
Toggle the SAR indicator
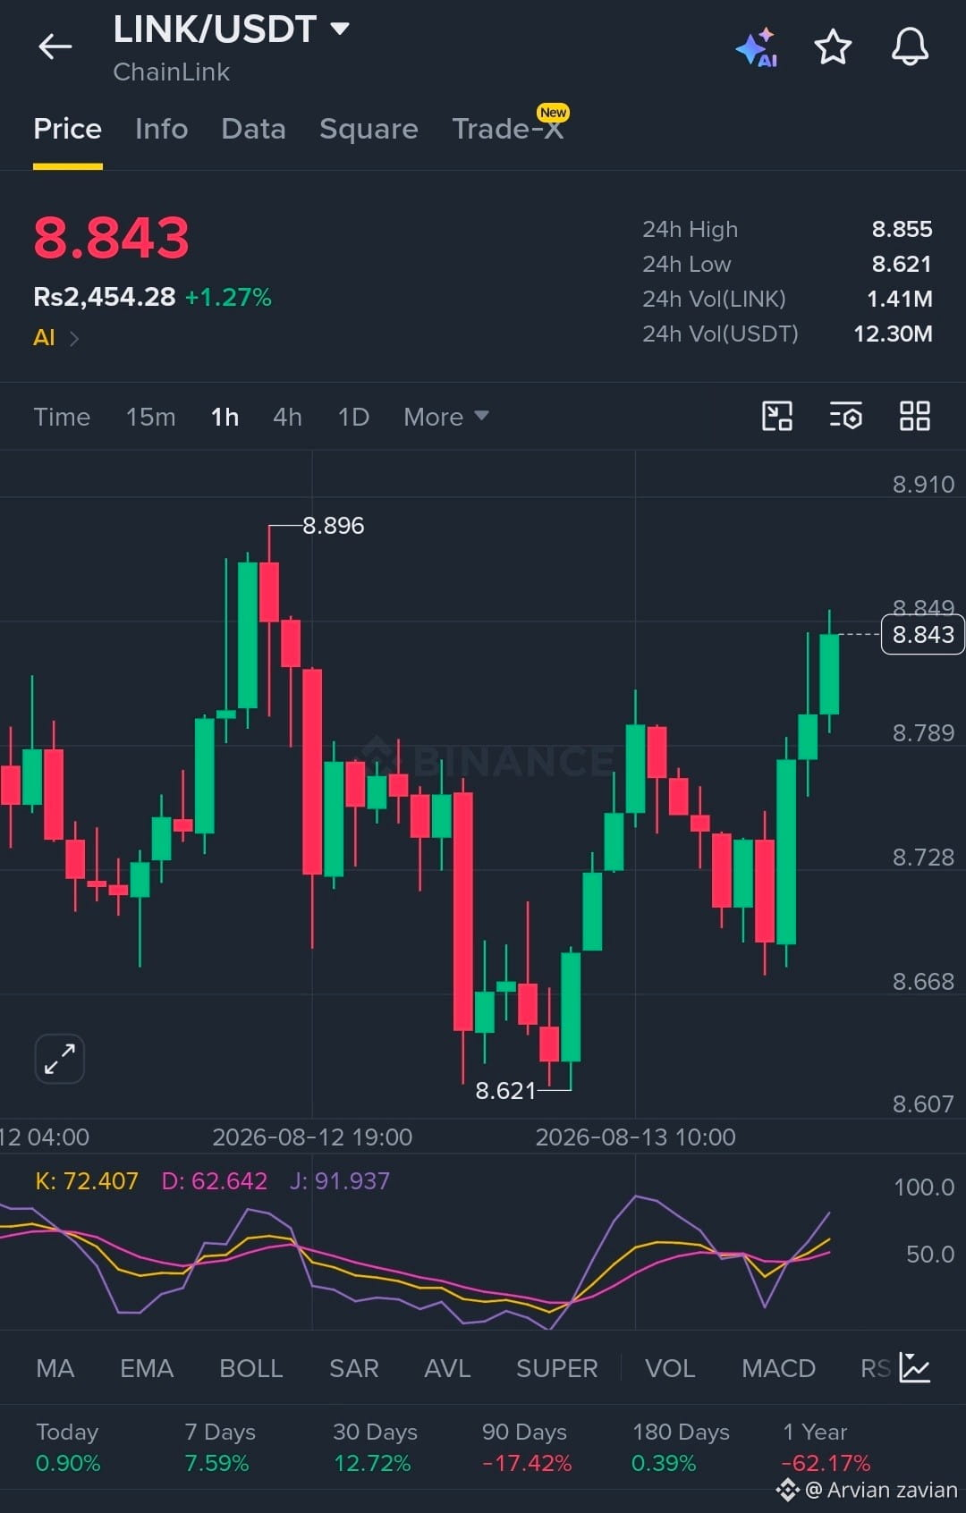pos(353,1368)
